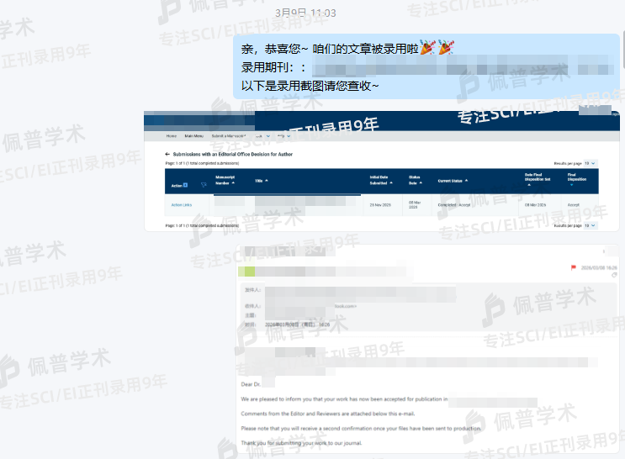Sort by Date Final Disposition Set column
The height and width of the screenshot is (459, 625).
[x=530, y=183]
